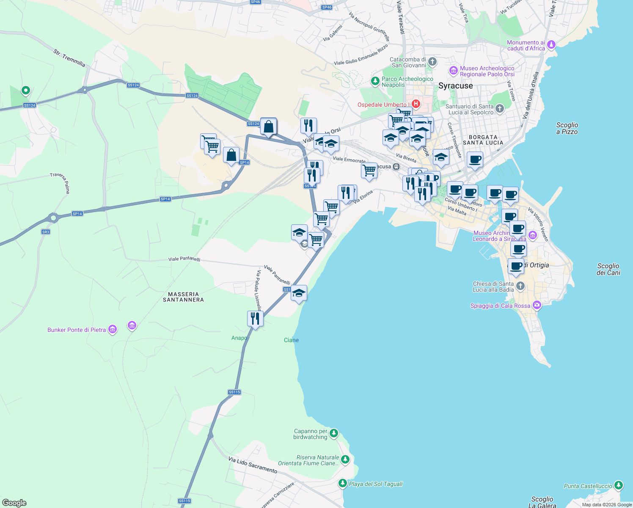
Task: Select the restaurant marker on Viale Elorina
Action: 347,192
